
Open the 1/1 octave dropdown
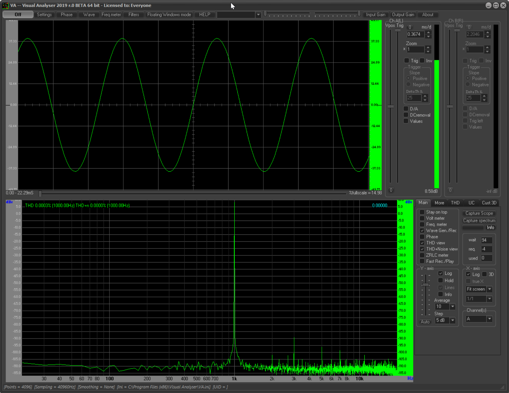(490, 299)
